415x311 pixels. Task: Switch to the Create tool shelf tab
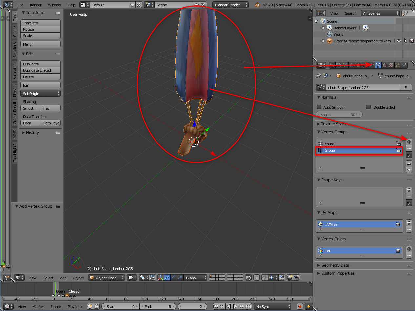pos(15,31)
